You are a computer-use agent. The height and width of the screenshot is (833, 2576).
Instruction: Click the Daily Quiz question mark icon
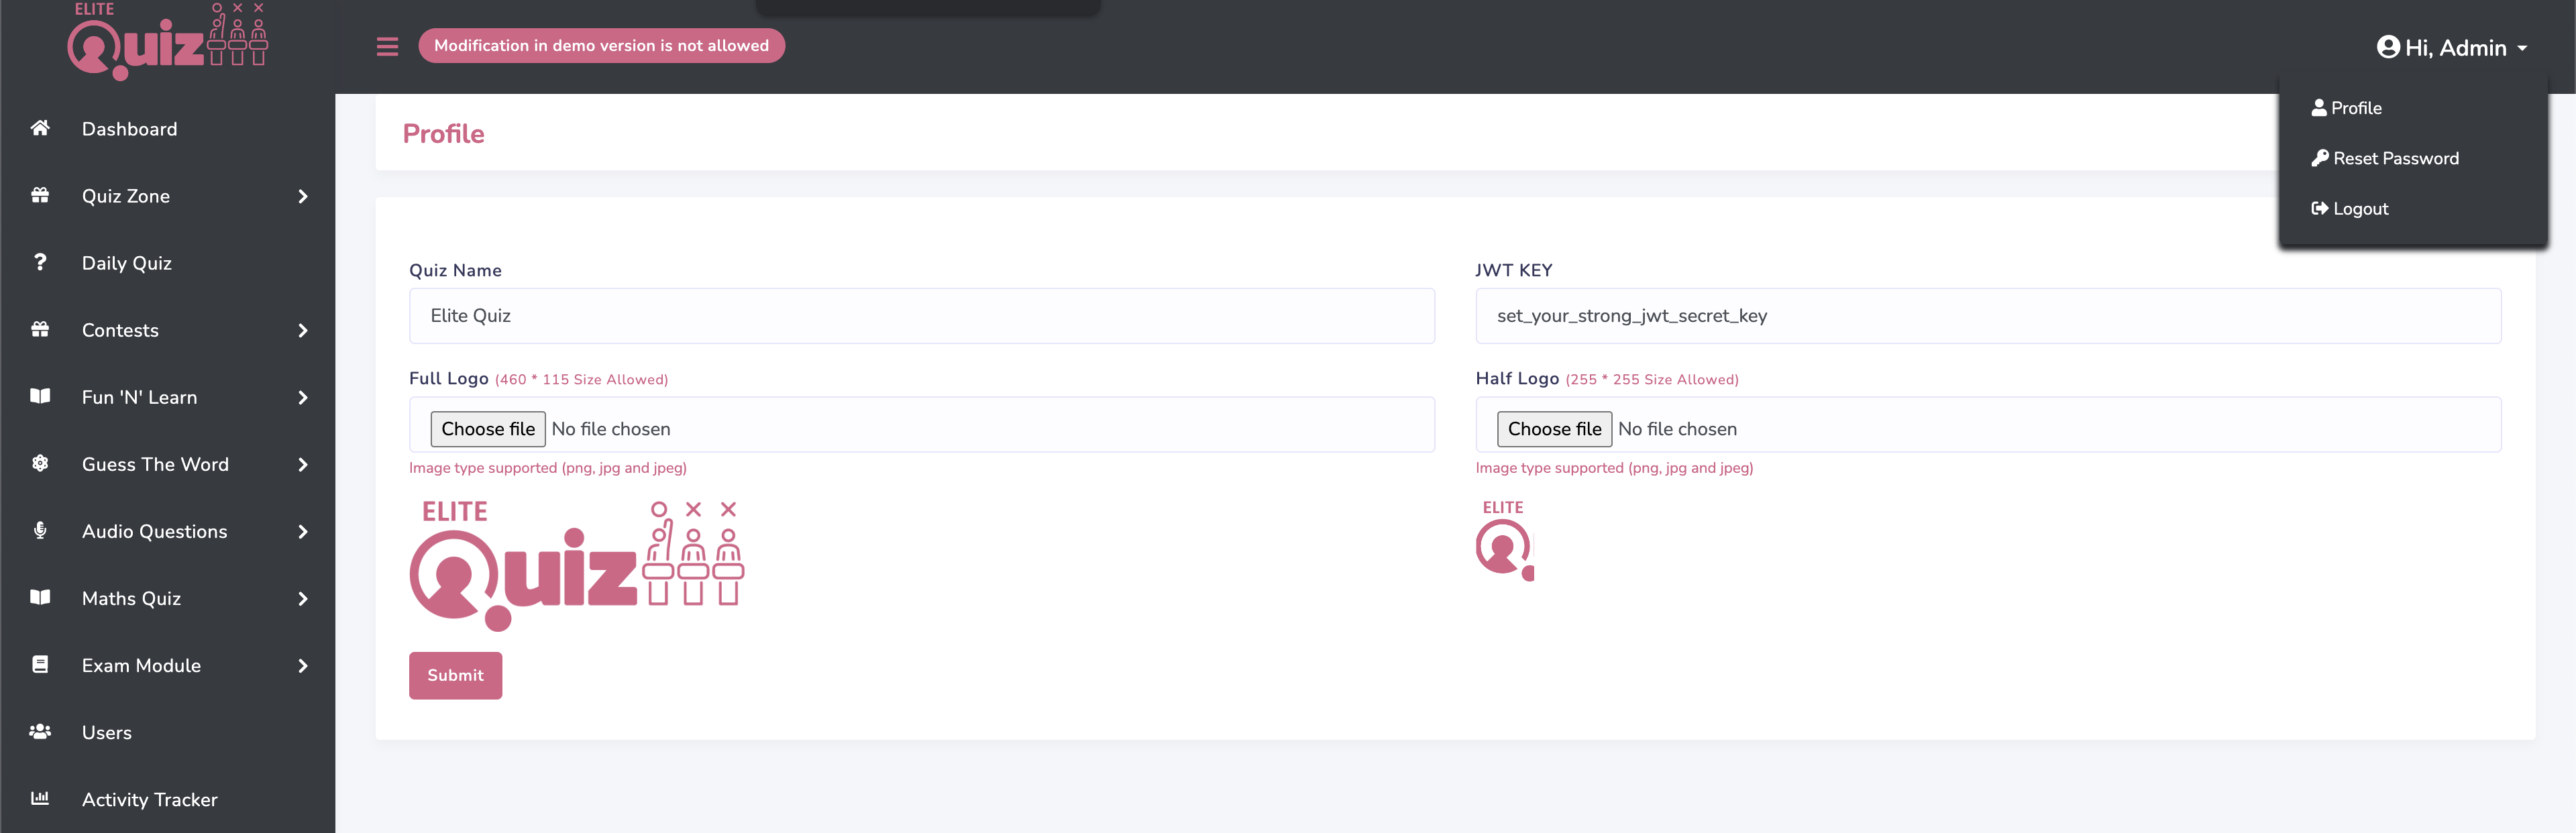(40, 262)
